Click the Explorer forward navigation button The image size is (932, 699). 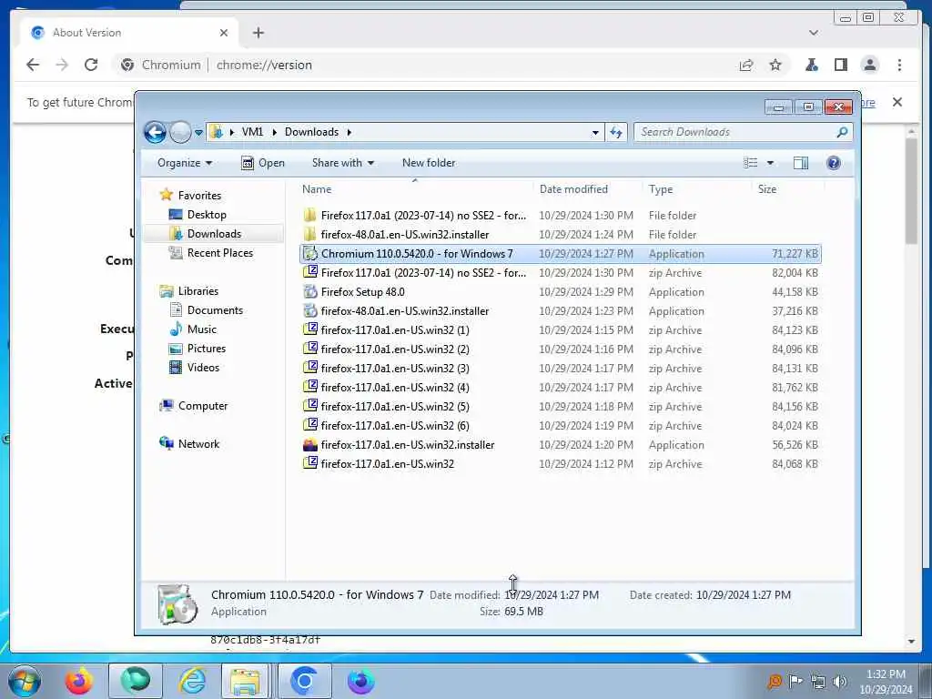(x=180, y=132)
